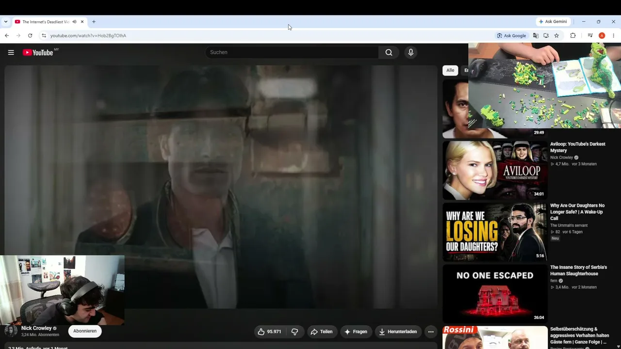
Task: Go back with the browser back arrow
Action: tap(7, 35)
